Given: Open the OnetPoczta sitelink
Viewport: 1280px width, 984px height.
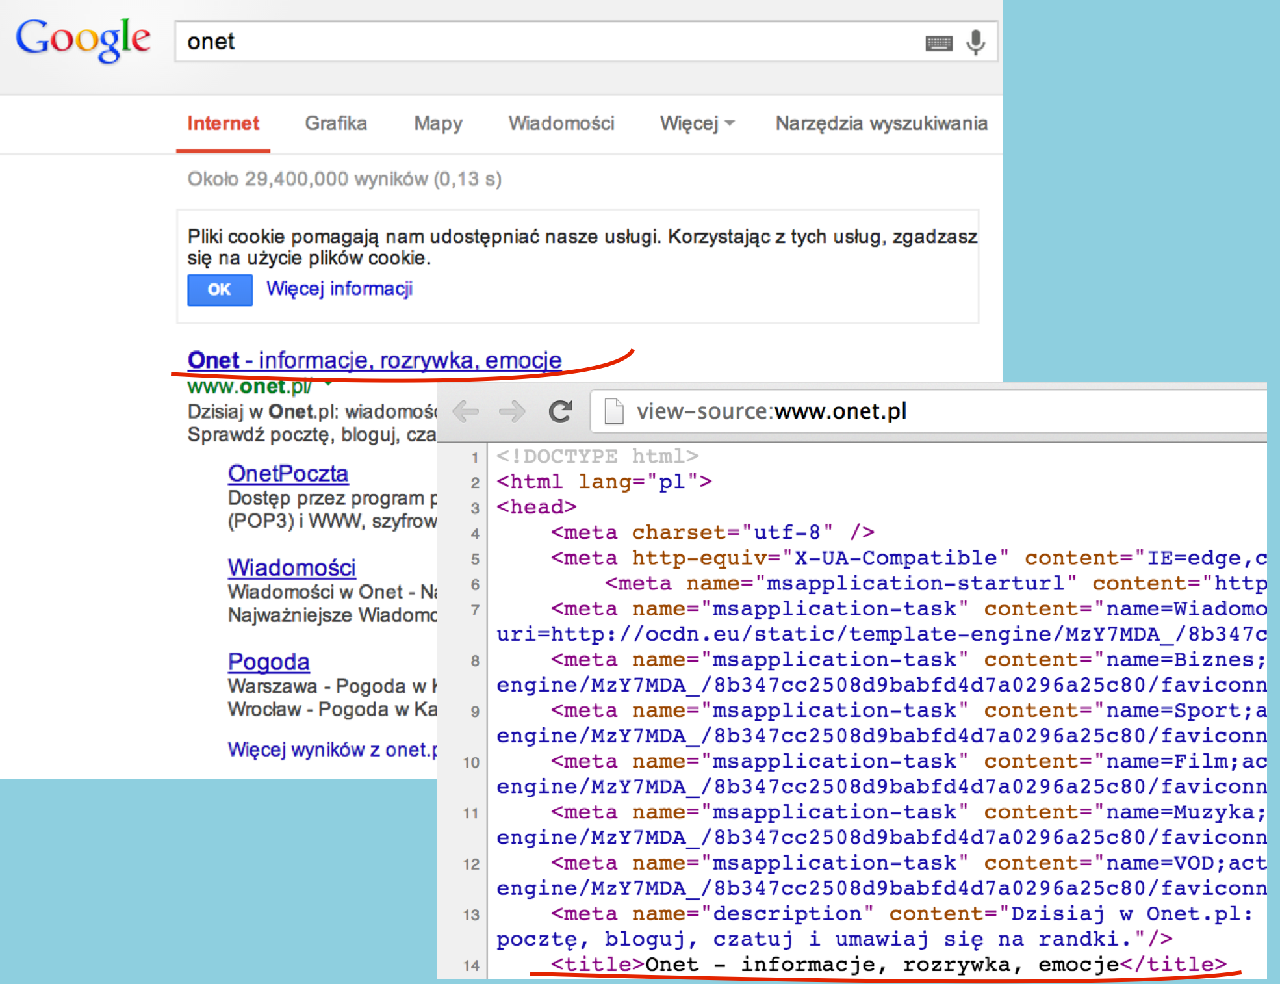Looking at the screenshot, I should tap(288, 473).
